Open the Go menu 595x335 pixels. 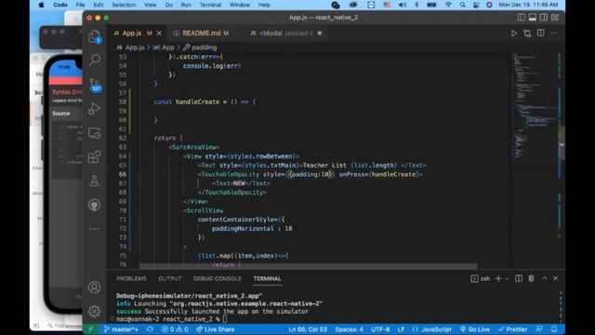[169, 5]
